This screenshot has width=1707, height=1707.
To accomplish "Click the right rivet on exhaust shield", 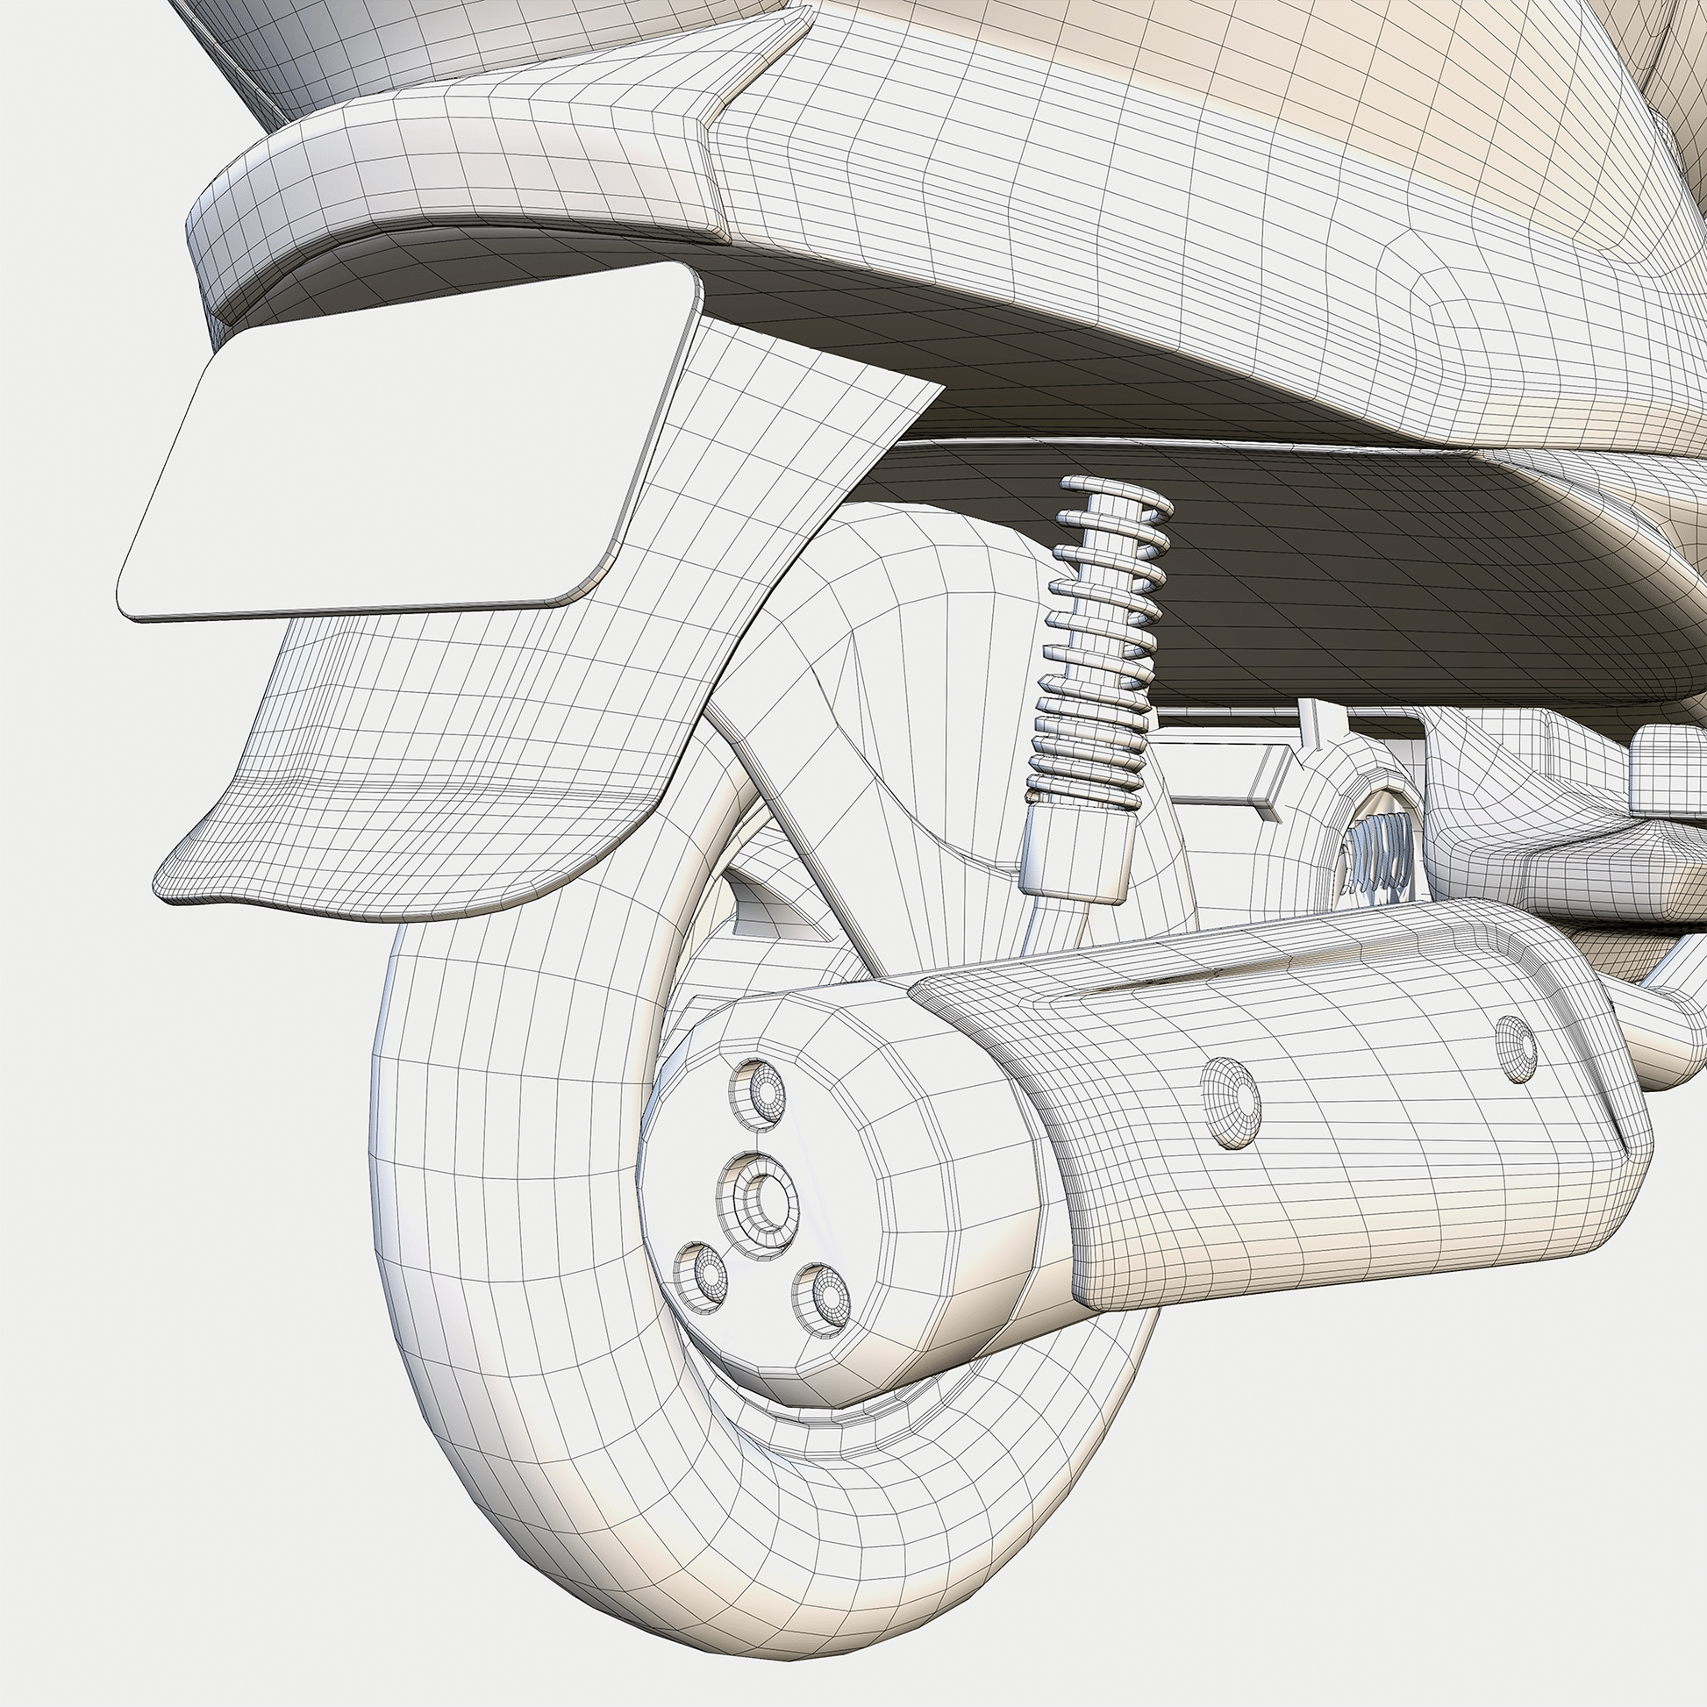I will pyautogui.click(x=1516, y=1049).
